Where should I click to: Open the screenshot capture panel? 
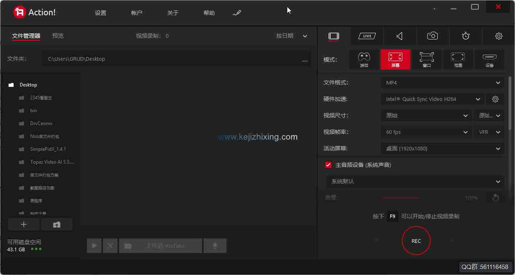(432, 36)
